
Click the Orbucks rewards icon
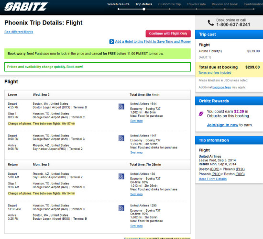pos(201,114)
